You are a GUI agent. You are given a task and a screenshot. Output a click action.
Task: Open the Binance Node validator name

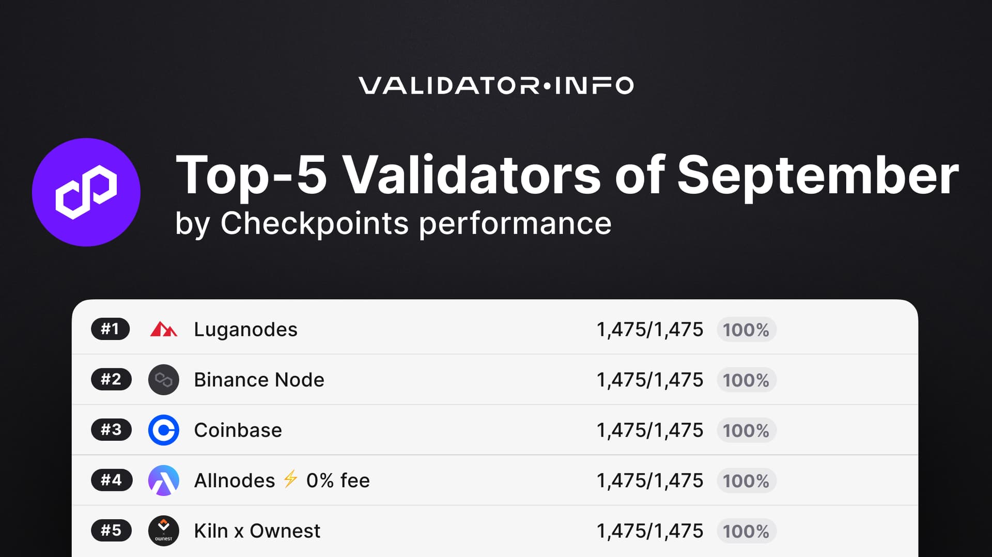(x=259, y=380)
